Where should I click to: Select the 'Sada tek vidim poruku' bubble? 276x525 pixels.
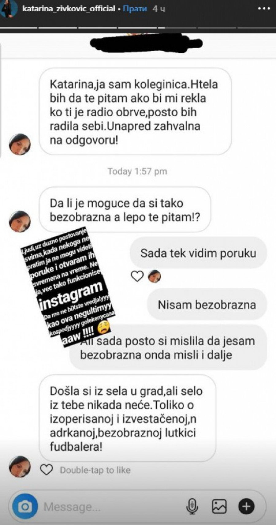pos(198,253)
